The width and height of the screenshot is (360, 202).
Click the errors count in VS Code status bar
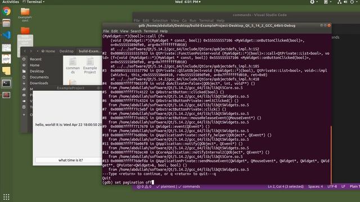[140, 187]
